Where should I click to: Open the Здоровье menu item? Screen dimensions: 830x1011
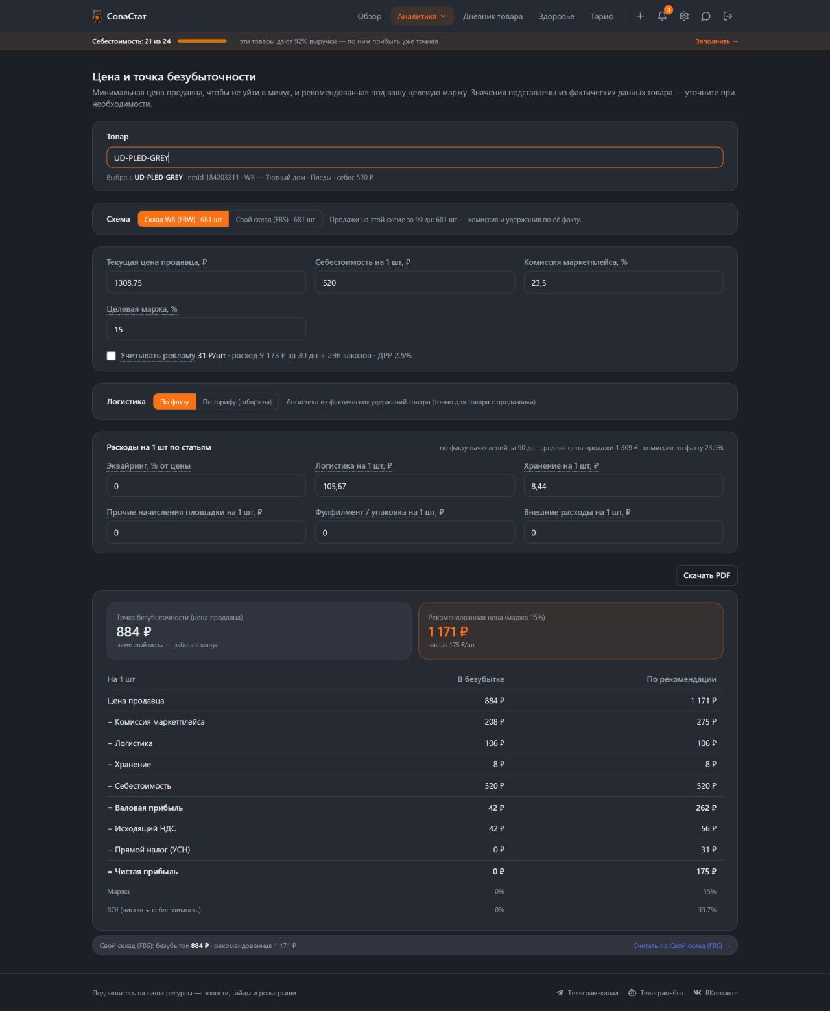(556, 16)
